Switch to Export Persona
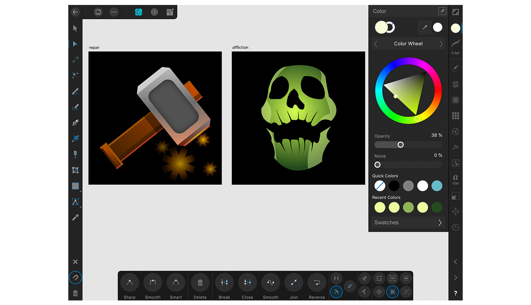Viewport: 531px width, 305px height. [170, 12]
